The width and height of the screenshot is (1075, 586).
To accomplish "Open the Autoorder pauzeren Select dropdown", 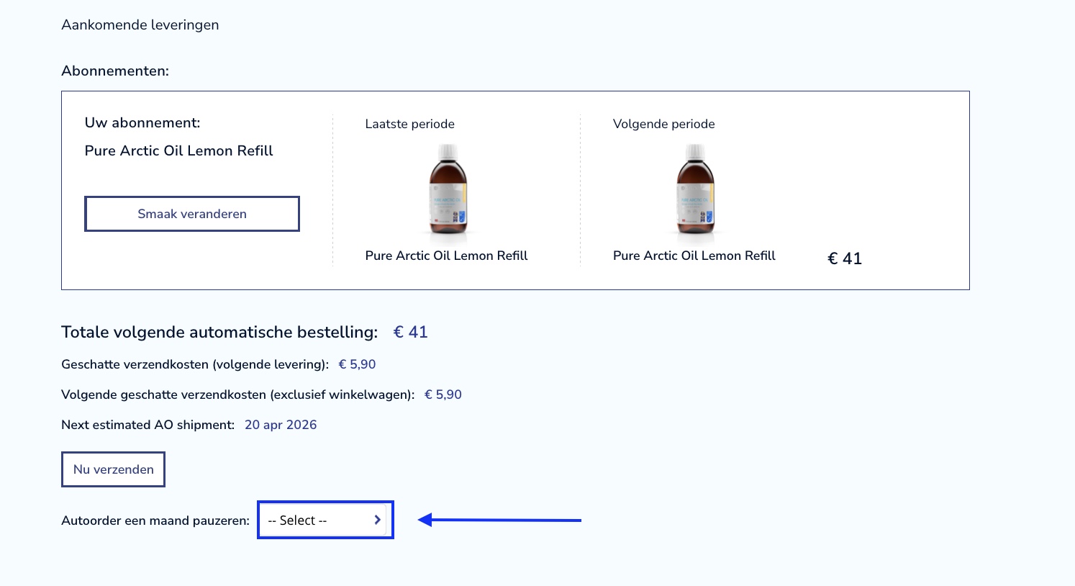I will [325, 520].
